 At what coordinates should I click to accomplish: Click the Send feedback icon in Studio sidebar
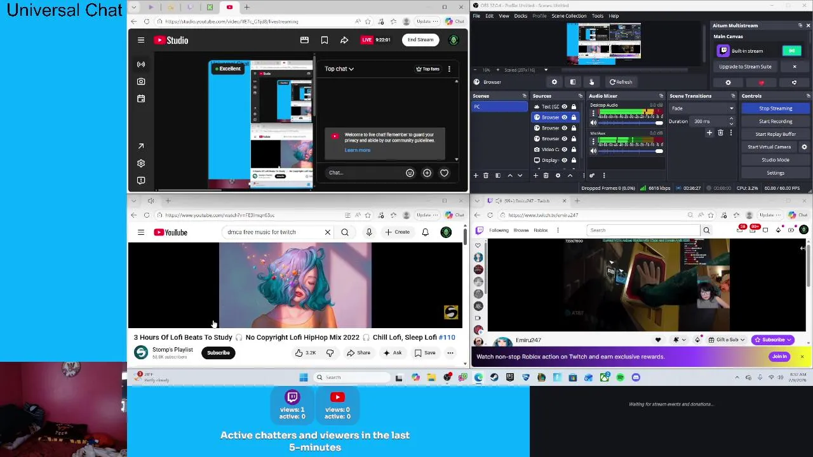[141, 180]
